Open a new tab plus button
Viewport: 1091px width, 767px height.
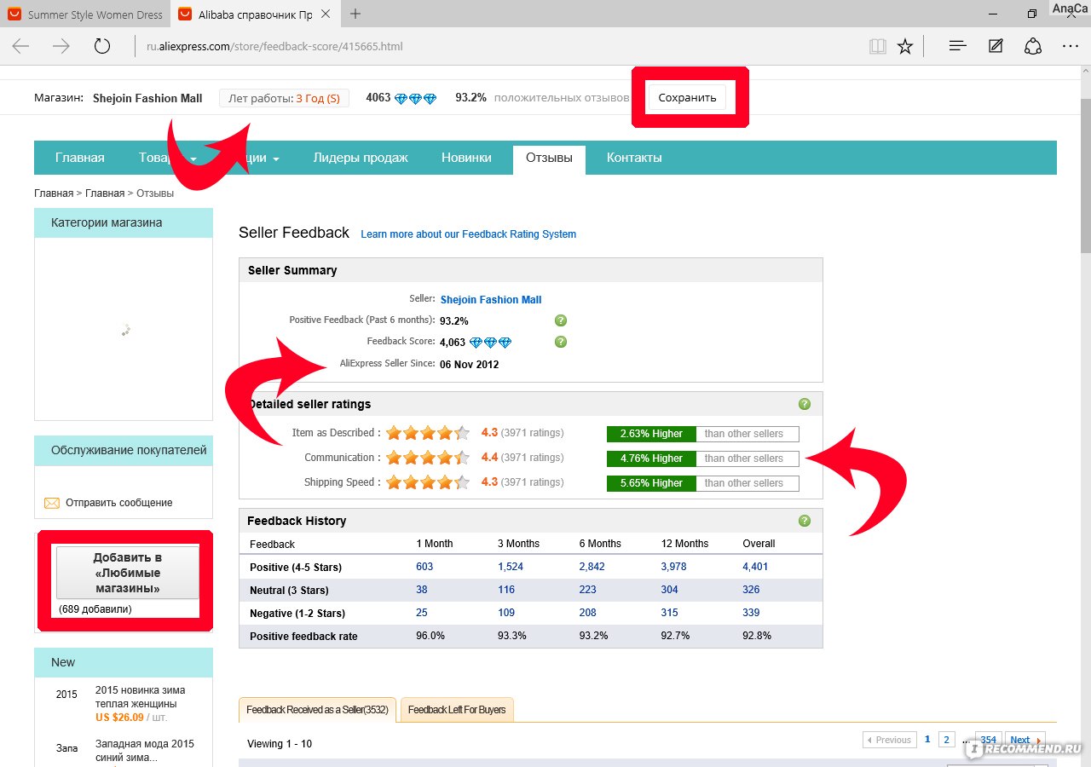[355, 14]
